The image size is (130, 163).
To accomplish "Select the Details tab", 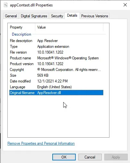I will pyautogui.click(x=72, y=15).
